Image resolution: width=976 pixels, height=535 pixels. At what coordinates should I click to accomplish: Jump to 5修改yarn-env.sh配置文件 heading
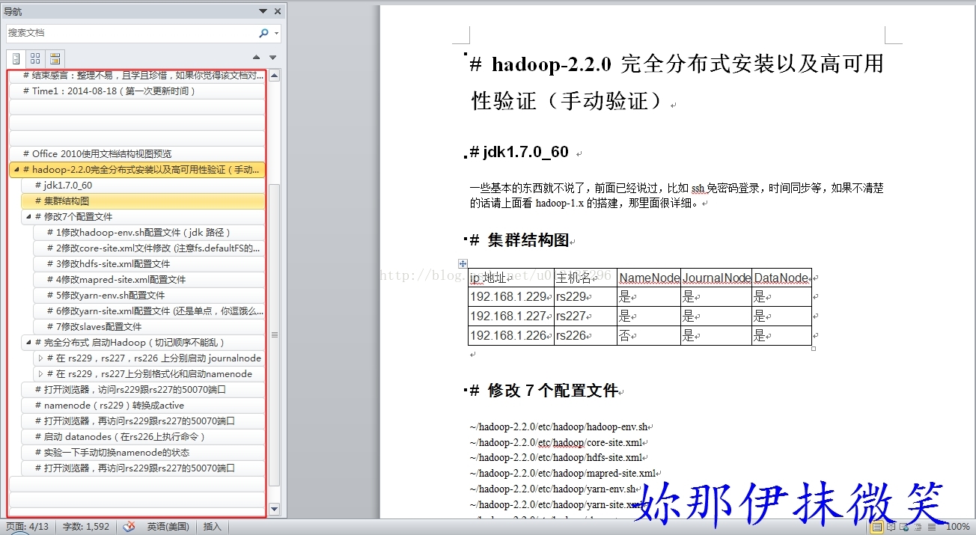[x=149, y=295]
